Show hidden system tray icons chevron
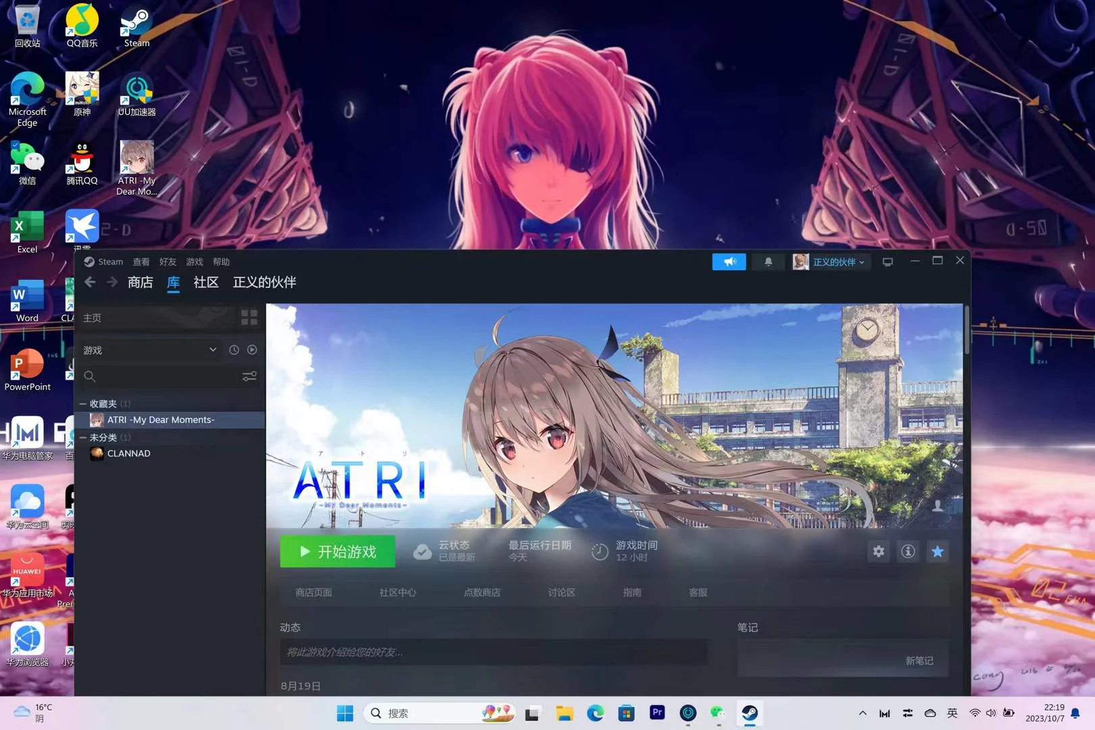 (862, 713)
